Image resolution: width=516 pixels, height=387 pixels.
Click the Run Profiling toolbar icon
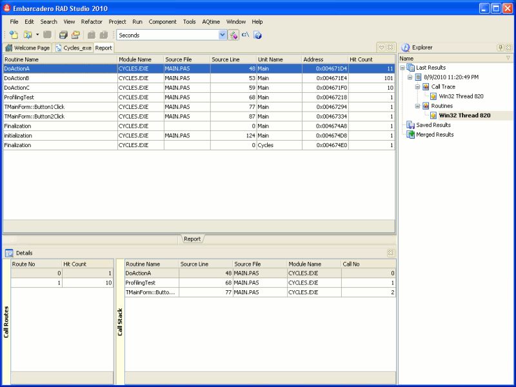point(232,35)
